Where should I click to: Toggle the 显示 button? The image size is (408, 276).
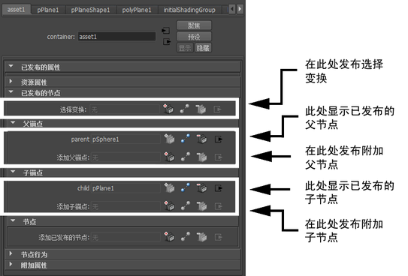pyautogui.click(x=185, y=48)
